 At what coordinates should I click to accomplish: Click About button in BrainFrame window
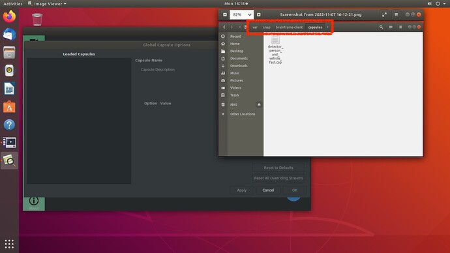click(34, 203)
